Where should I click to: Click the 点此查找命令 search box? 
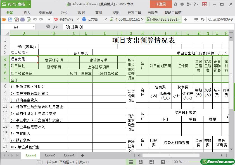[x=221, y=20]
